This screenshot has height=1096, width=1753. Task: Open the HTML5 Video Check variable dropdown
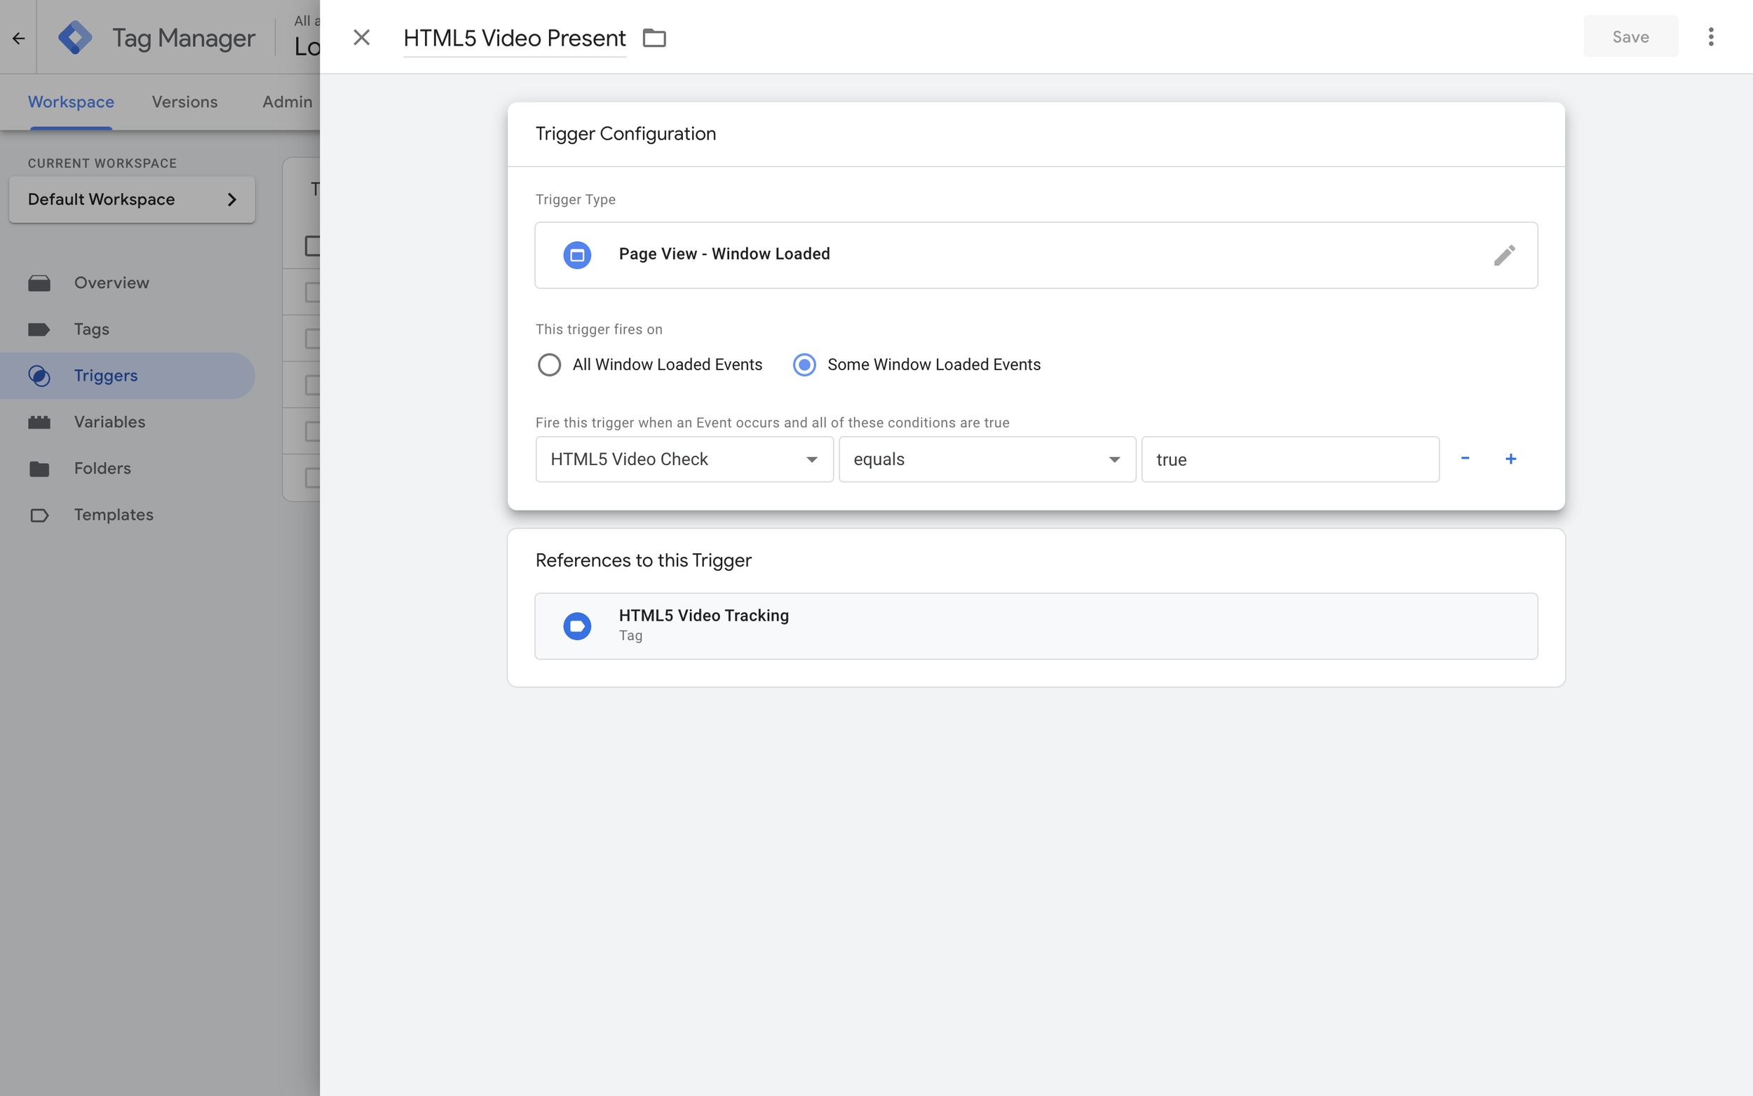click(x=811, y=459)
